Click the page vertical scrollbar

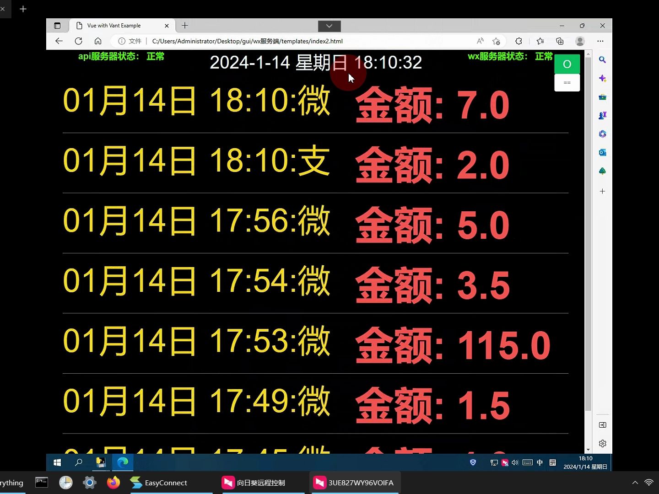click(588, 233)
